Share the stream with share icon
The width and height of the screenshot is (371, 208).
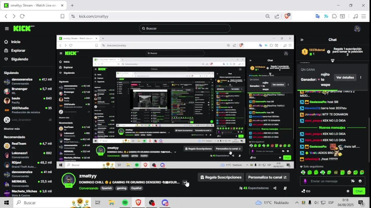coord(275,188)
